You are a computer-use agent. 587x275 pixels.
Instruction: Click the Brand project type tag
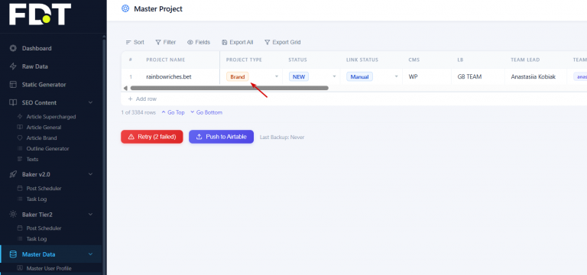click(x=238, y=76)
